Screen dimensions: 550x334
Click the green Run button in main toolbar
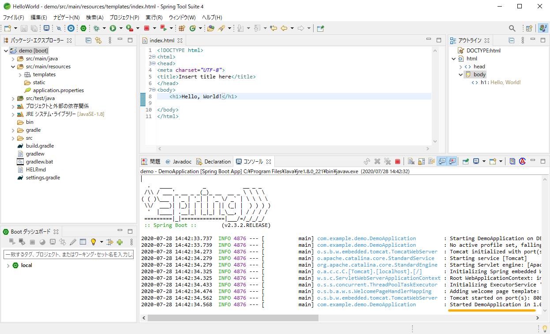113,28
